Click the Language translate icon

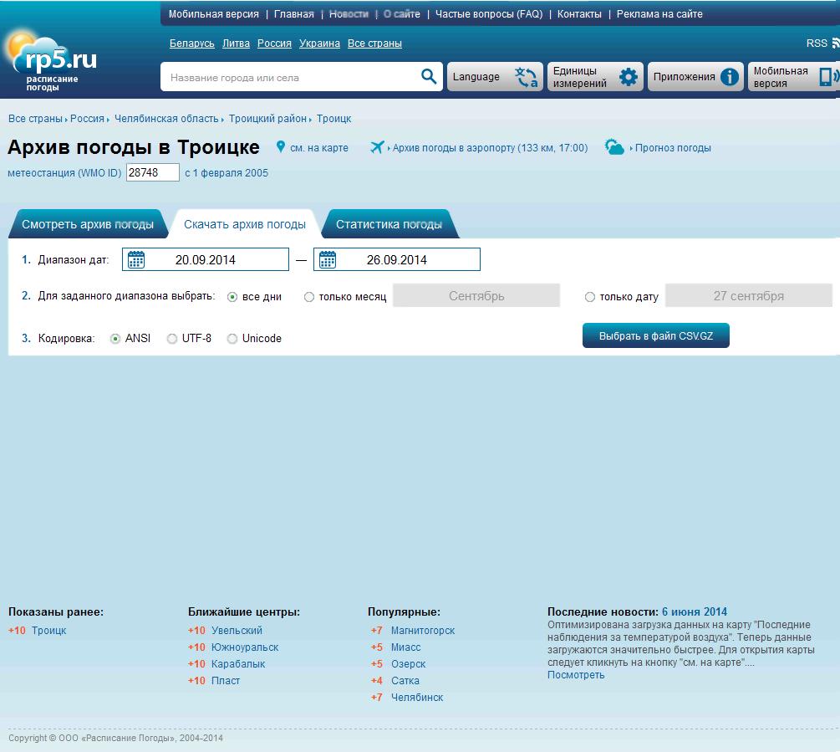[x=527, y=77]
